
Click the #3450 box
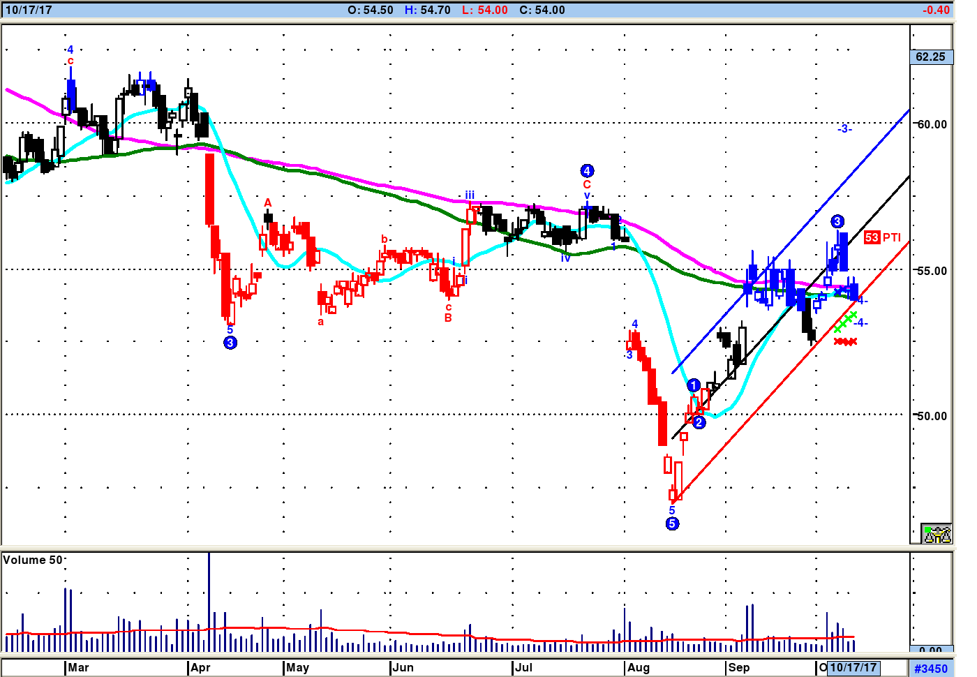pyautogui.click(x=931, y=668)
